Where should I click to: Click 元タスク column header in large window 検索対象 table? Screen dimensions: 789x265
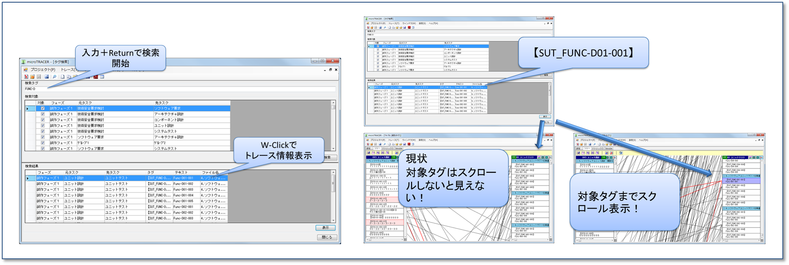[x=115, y=103]
